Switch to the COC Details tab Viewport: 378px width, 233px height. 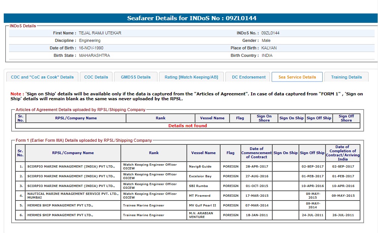click(96, 77)
